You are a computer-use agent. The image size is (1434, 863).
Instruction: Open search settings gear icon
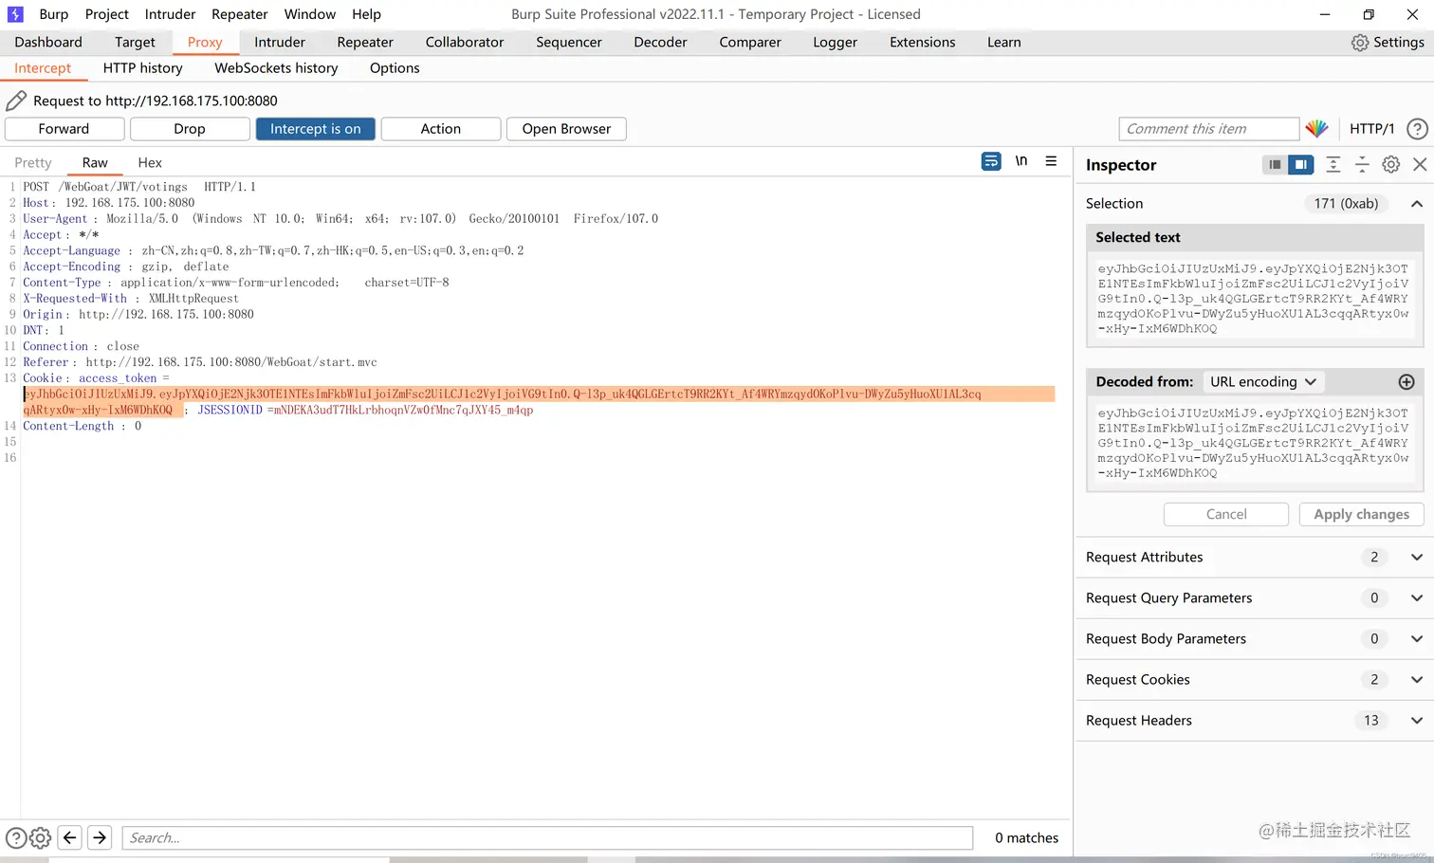40,838
